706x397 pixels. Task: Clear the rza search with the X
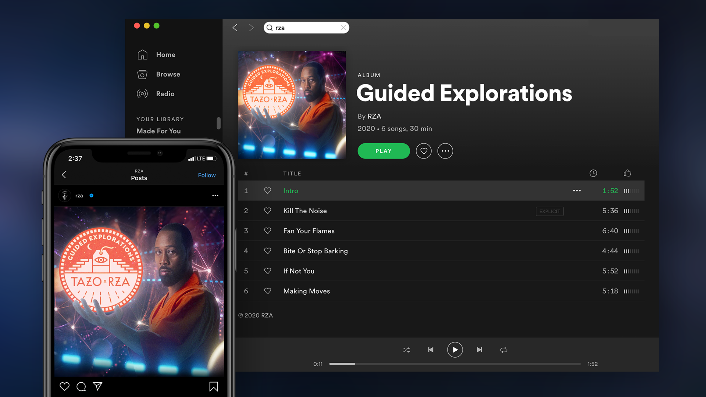click(x=343, y=28)
